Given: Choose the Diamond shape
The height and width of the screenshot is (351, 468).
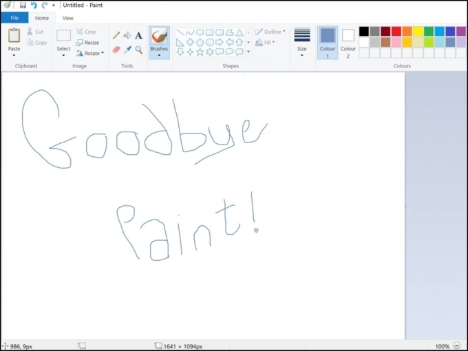Looking at the screenshot, I should [x=190, y=42].
